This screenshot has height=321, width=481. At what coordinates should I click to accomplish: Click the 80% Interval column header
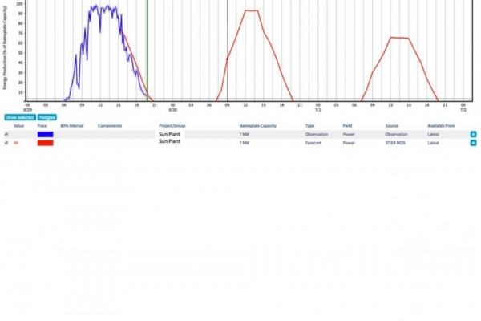pos(71,126)
